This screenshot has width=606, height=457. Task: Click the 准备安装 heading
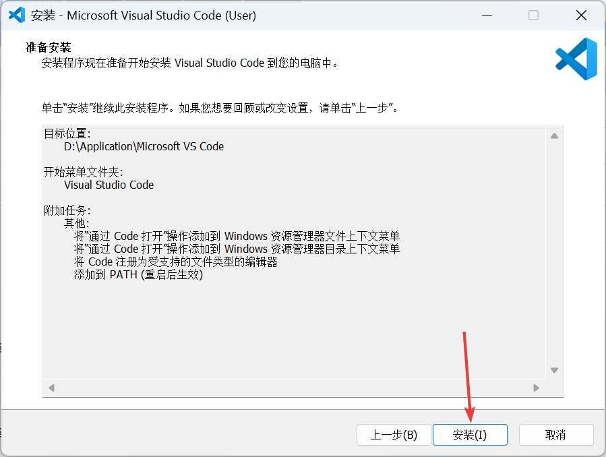(x=49, y=47)
